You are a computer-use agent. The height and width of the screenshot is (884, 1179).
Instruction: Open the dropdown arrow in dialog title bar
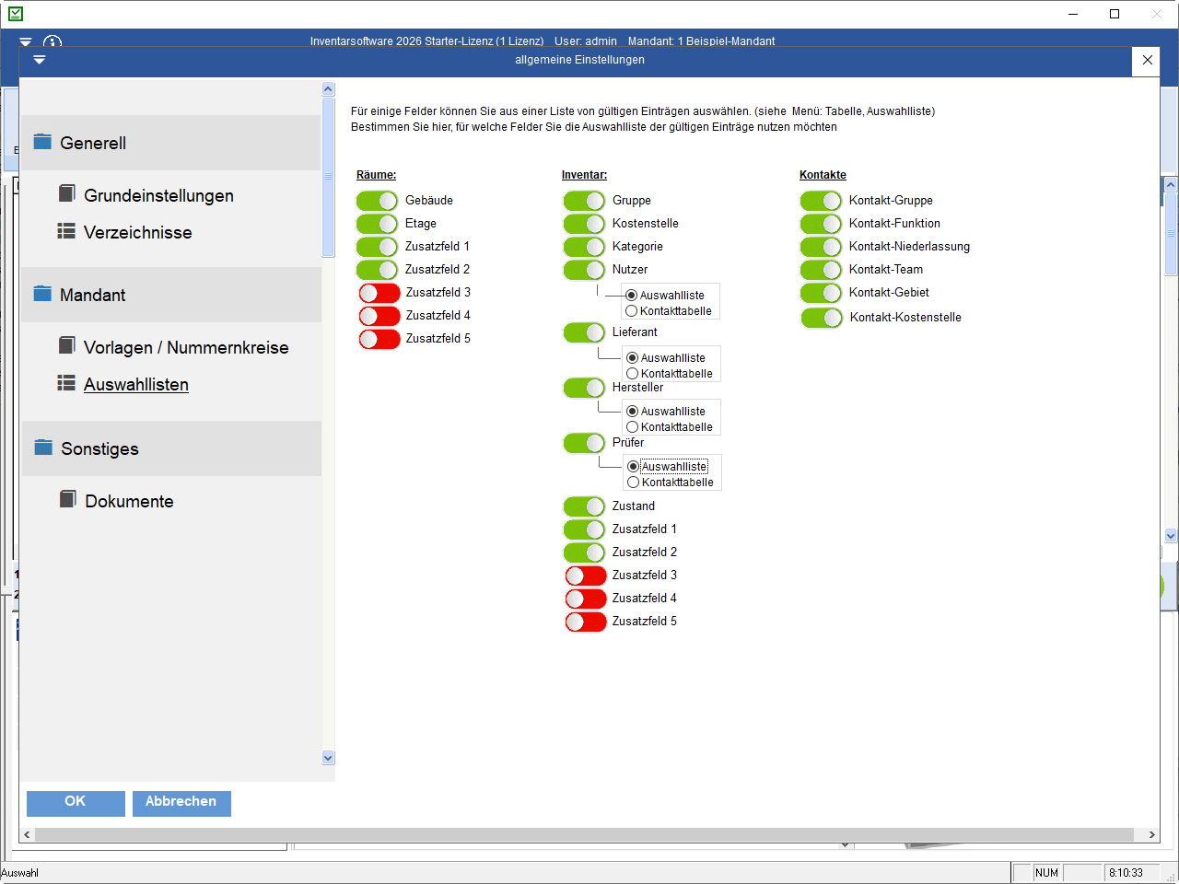[x=39, y=60]
